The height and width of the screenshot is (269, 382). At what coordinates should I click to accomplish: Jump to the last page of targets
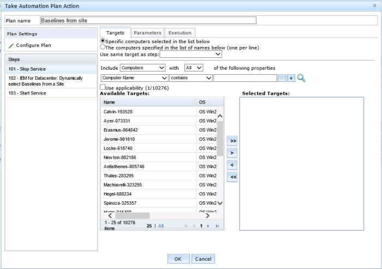217,225
